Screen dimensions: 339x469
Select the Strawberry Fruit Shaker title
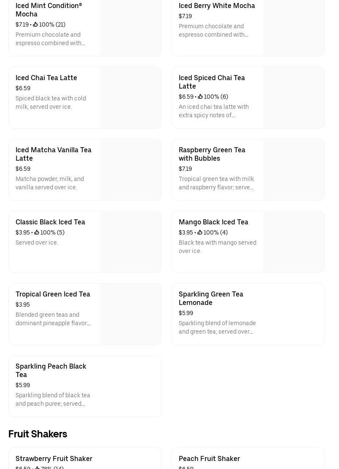click(54, 458)
